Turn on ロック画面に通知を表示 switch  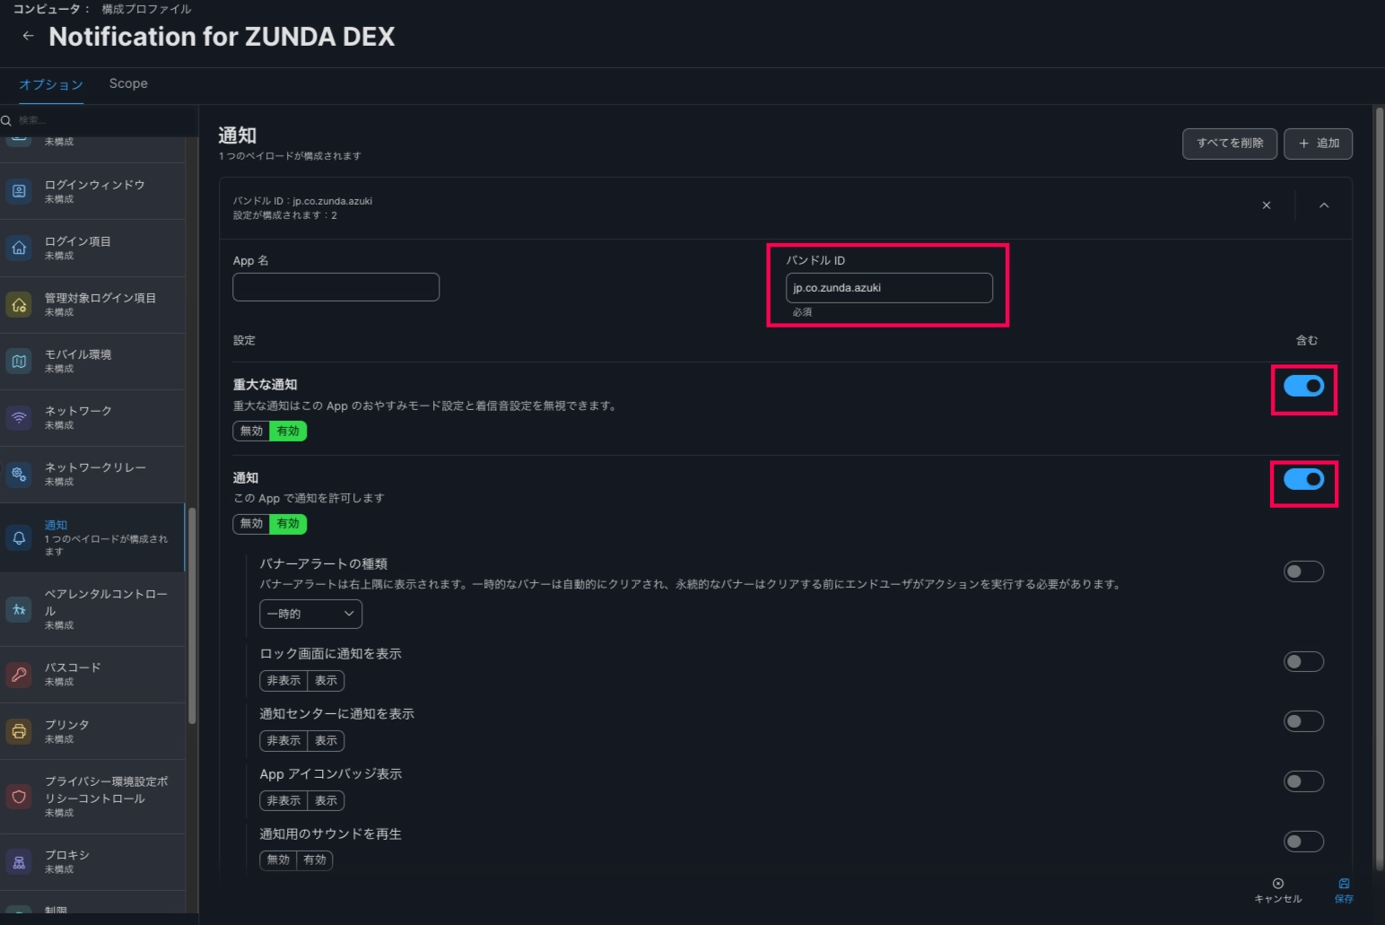click(x=1303, y=662)
